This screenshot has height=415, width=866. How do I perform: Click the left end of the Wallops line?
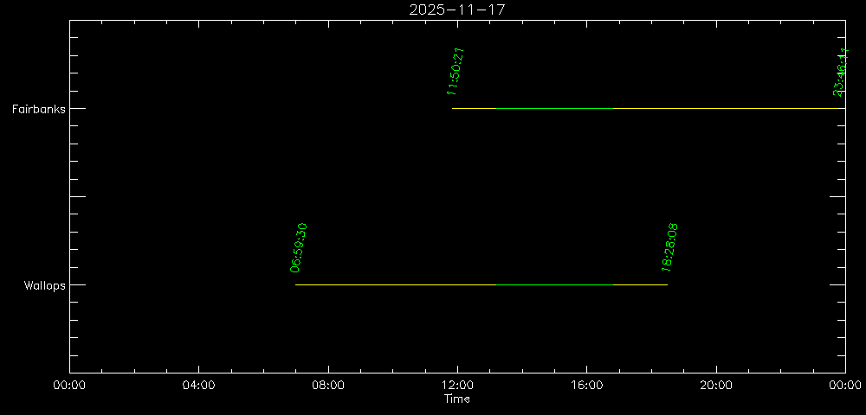pyautogui.click(x=296, y=284)
